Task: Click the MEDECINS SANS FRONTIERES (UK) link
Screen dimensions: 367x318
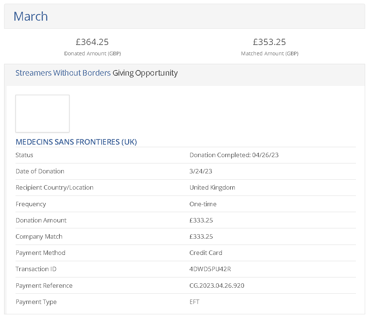Action: (x=76, y=142)
